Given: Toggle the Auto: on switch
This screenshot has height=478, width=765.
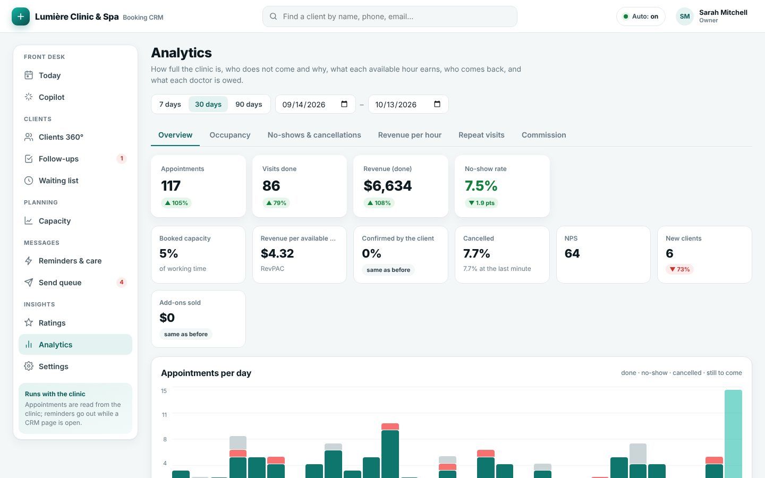Looking at the screenshot, I should tap(641, 16).
